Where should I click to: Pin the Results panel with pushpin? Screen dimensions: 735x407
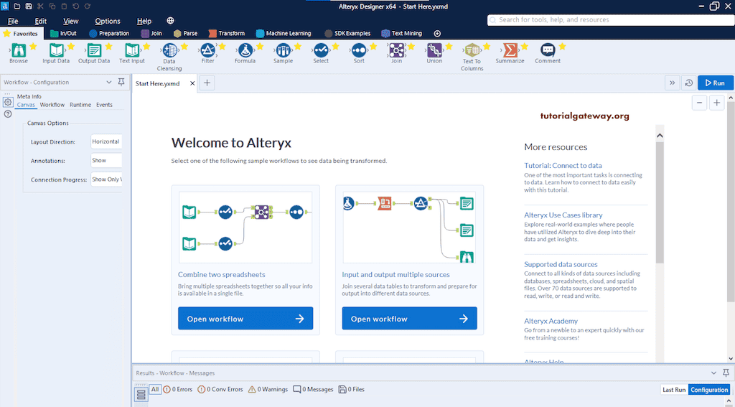pos(726,373)
